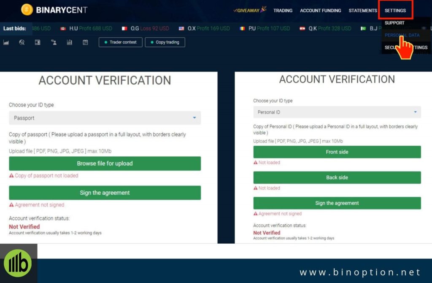Screen dimensions: 432x283
Task: Open the social trading people icon
Action: tap(54, 42)
